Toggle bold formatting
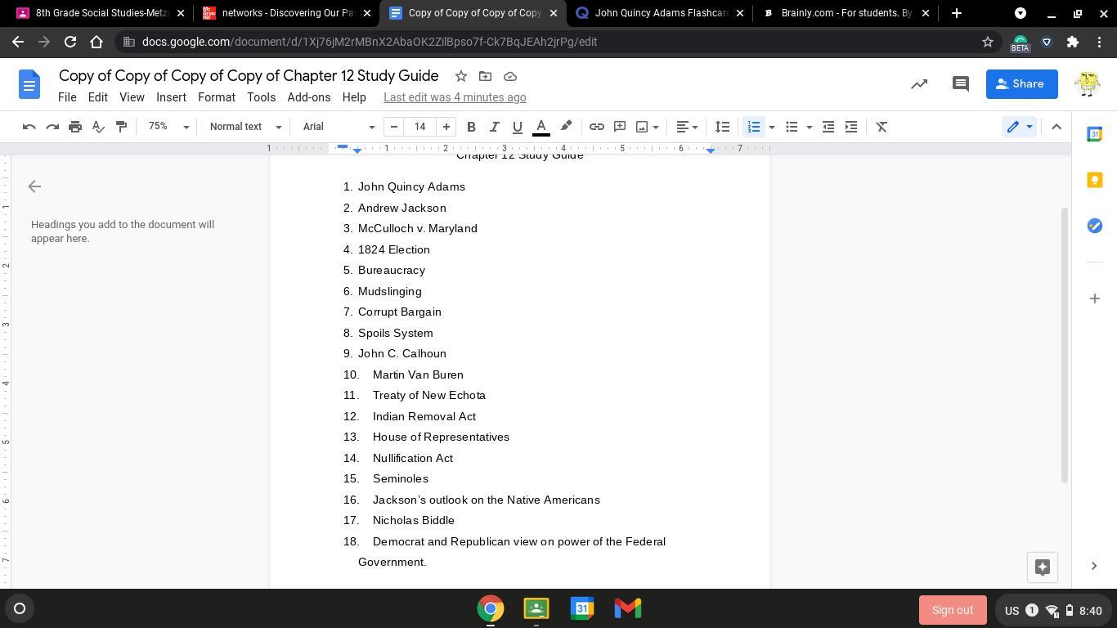The width and height of the screenshot is (1117, 628). click(471, 127)
